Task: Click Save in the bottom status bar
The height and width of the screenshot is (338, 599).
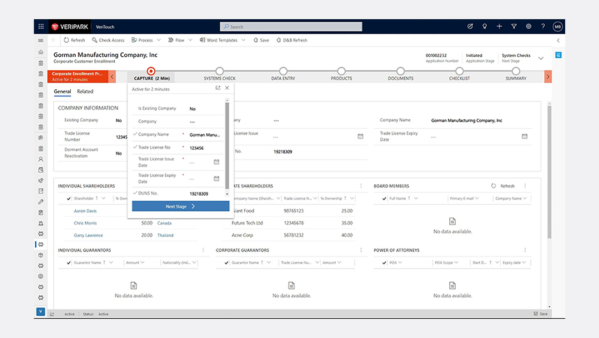Action: tap(540, 314)
